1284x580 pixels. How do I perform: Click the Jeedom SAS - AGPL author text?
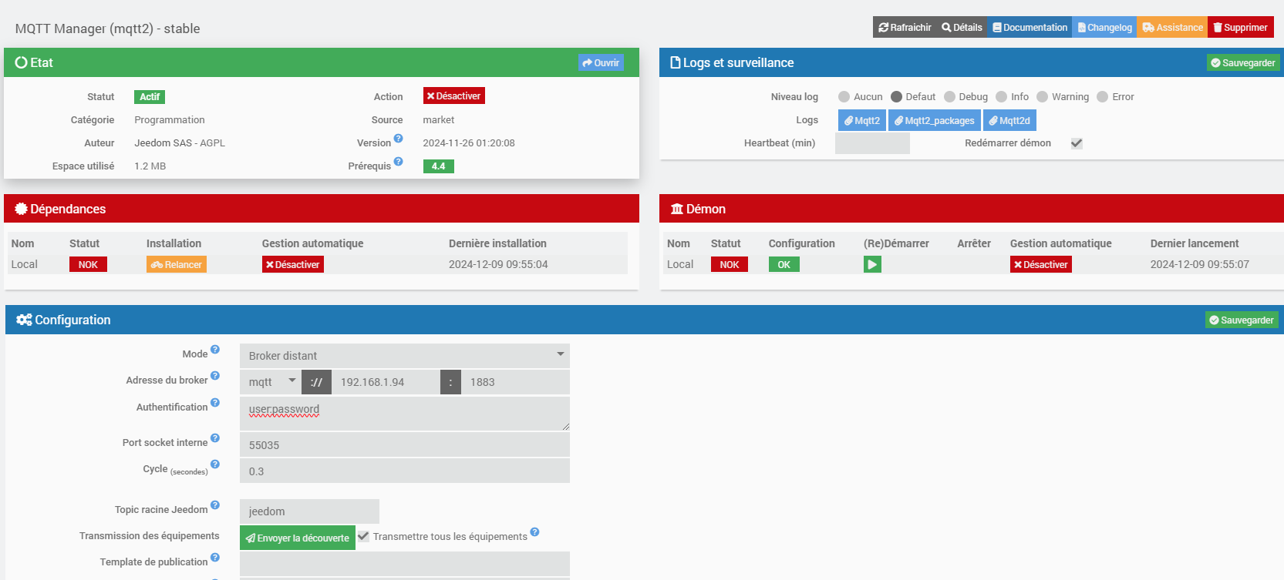coord(180,143)
